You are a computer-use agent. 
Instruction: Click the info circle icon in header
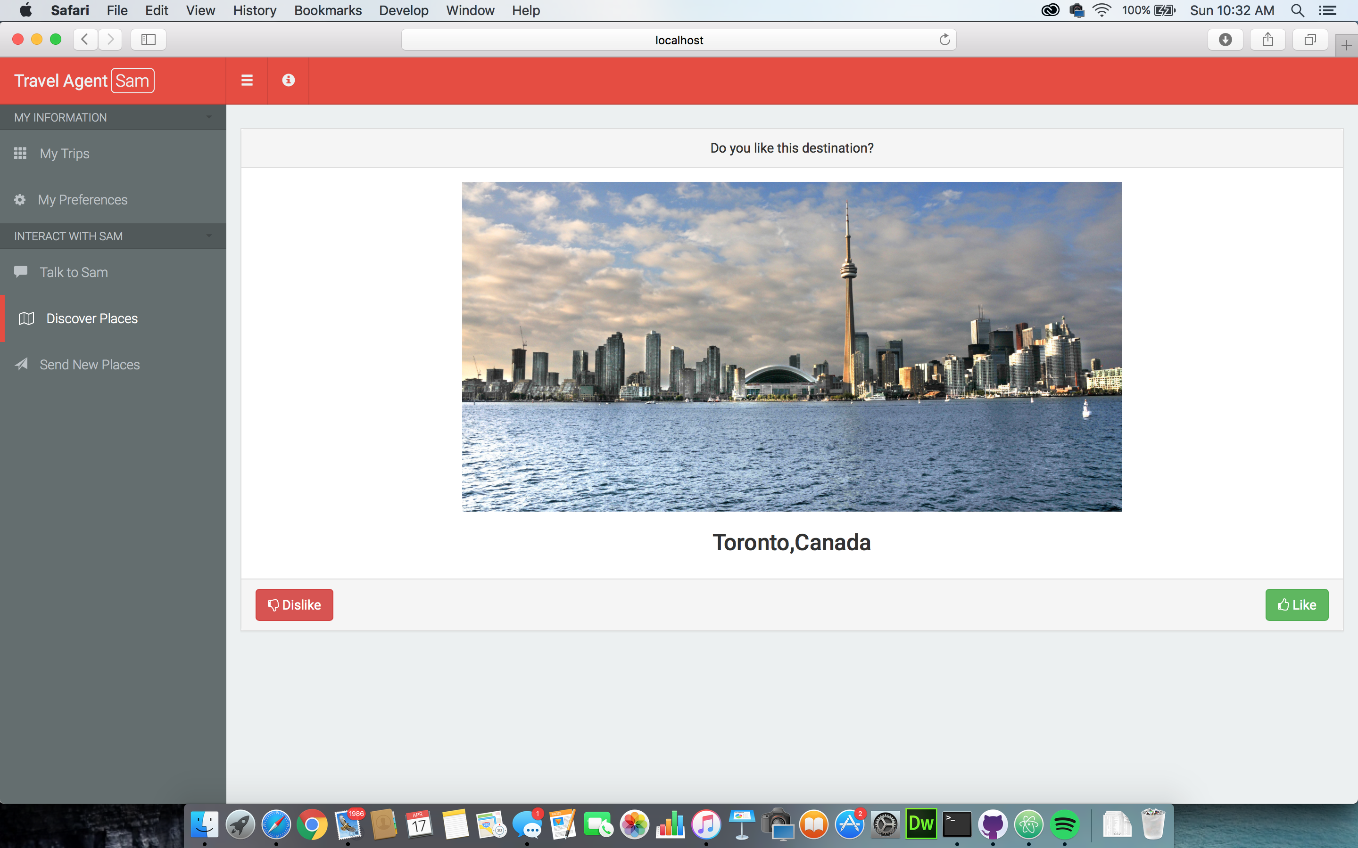(288, 80)
